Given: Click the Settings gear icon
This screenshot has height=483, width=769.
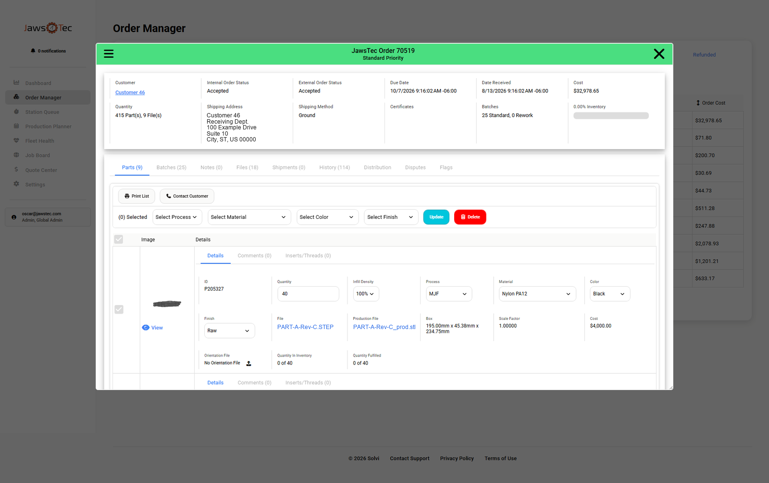Looking at the screenshot, I should (x=16, y=184).
